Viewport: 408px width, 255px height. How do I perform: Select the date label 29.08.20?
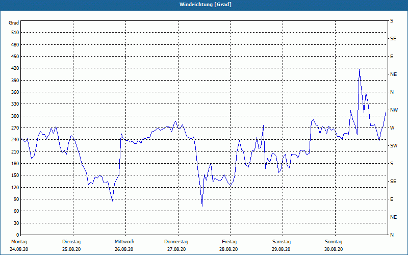click(281, 249)
